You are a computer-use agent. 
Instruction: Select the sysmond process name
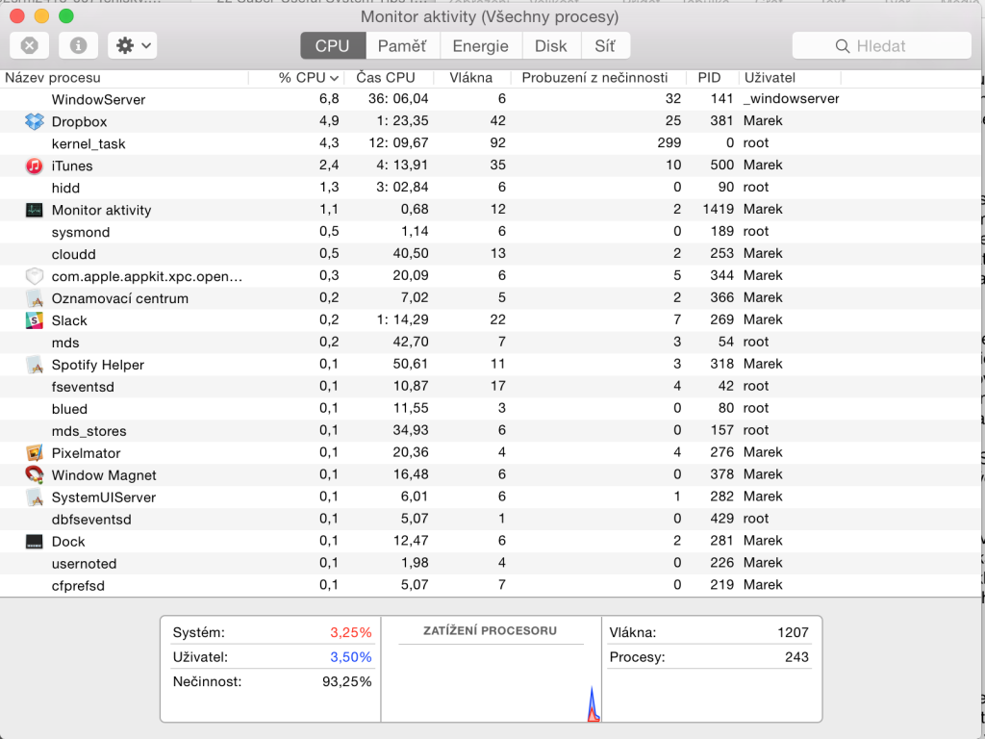click(x=81, y=233)
